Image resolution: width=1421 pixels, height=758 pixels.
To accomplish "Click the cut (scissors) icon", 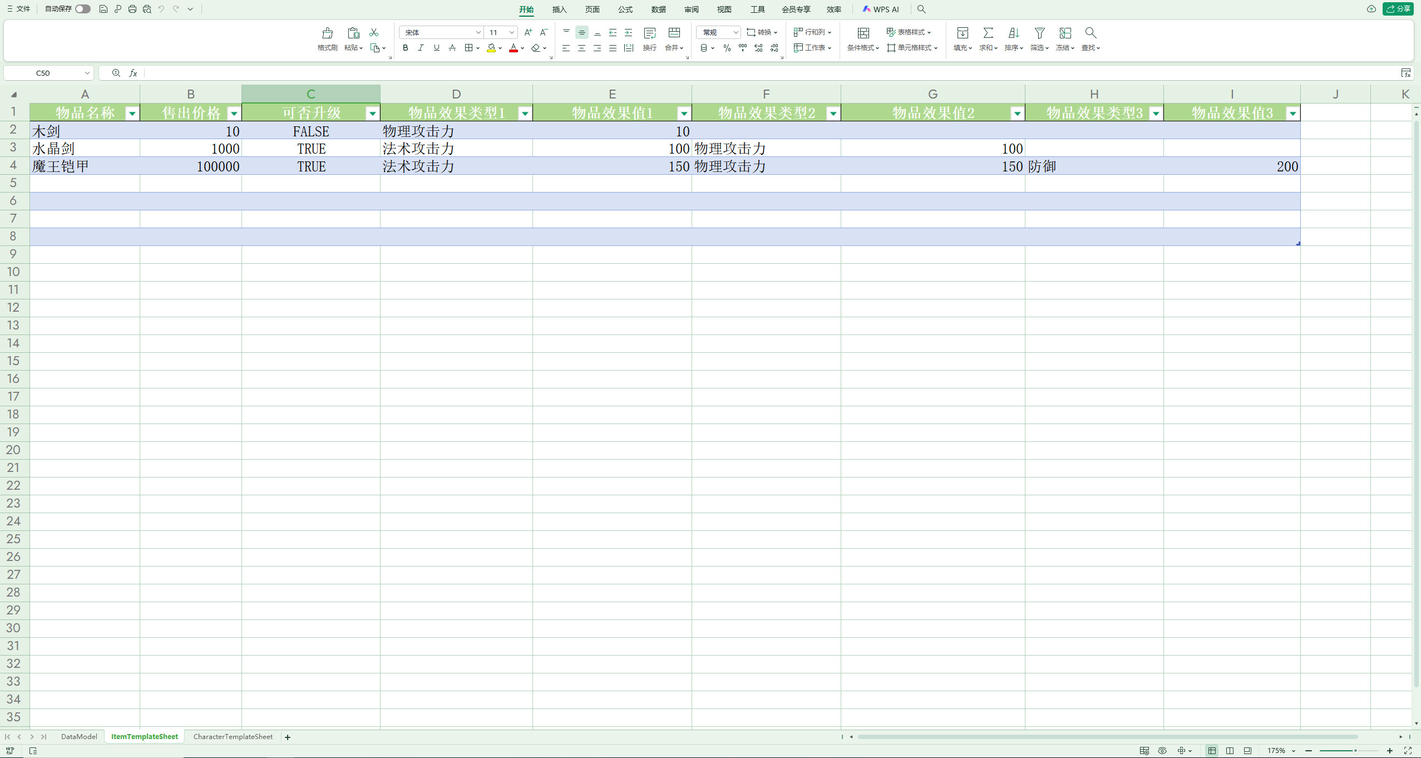I will point(374,33).
